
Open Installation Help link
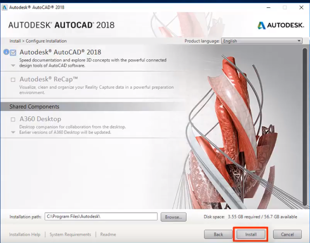pos(25,234)
